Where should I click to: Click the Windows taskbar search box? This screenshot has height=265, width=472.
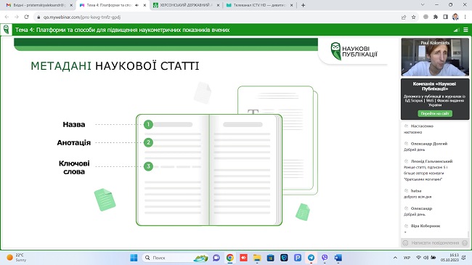point(175,258)
